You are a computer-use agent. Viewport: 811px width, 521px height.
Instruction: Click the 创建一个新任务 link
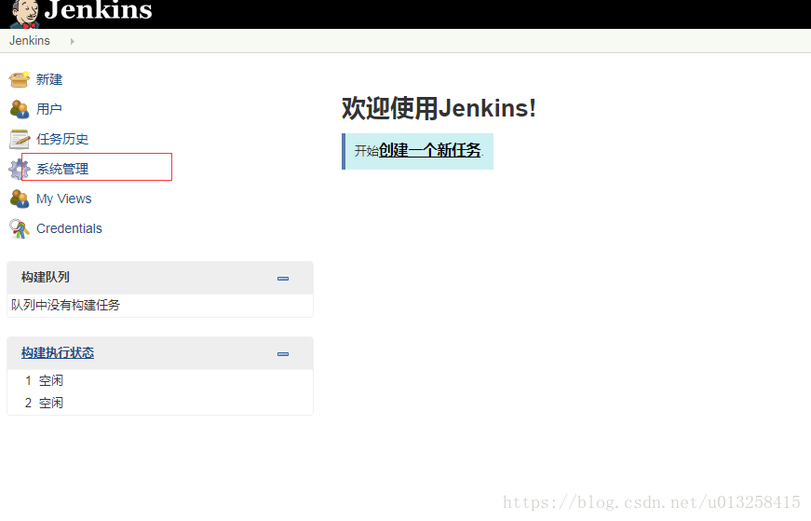pyautogui.click(x=430, y=150)
